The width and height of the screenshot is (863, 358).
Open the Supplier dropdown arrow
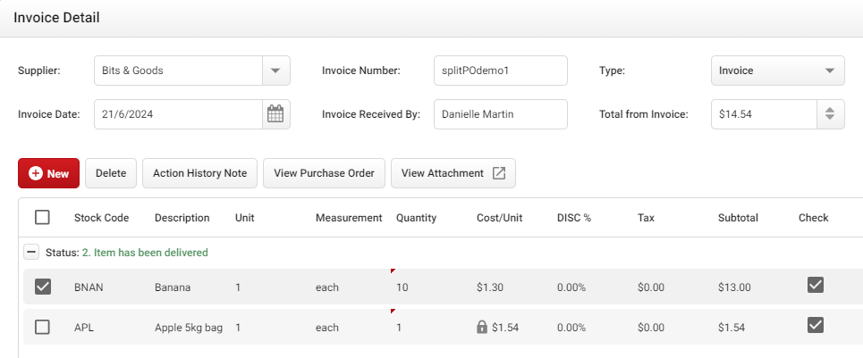[x=275, y=71]
